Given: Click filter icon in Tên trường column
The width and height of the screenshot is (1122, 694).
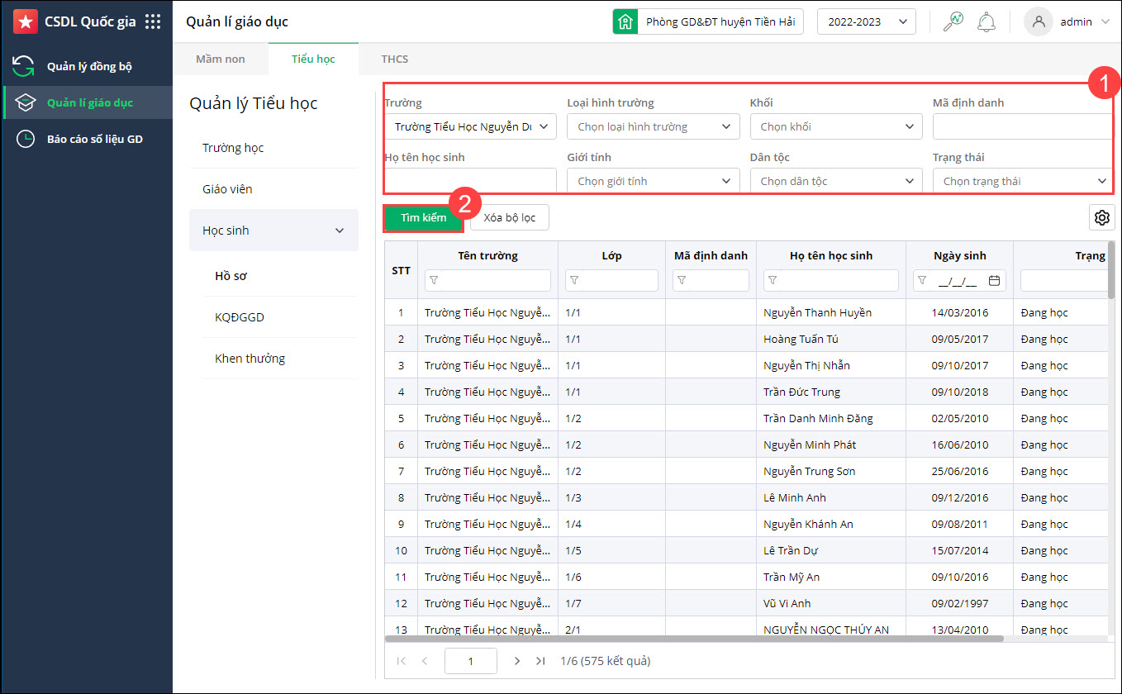Looking at the screenshot, I should [x=435, y=281].
